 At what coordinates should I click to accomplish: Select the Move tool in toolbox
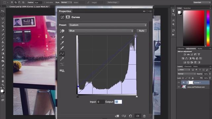coord(3,11)
